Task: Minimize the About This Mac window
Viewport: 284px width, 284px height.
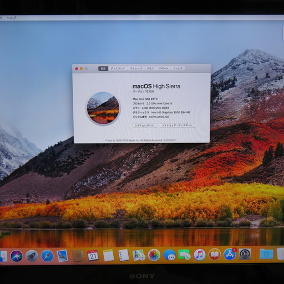Action: click(82, 69)
